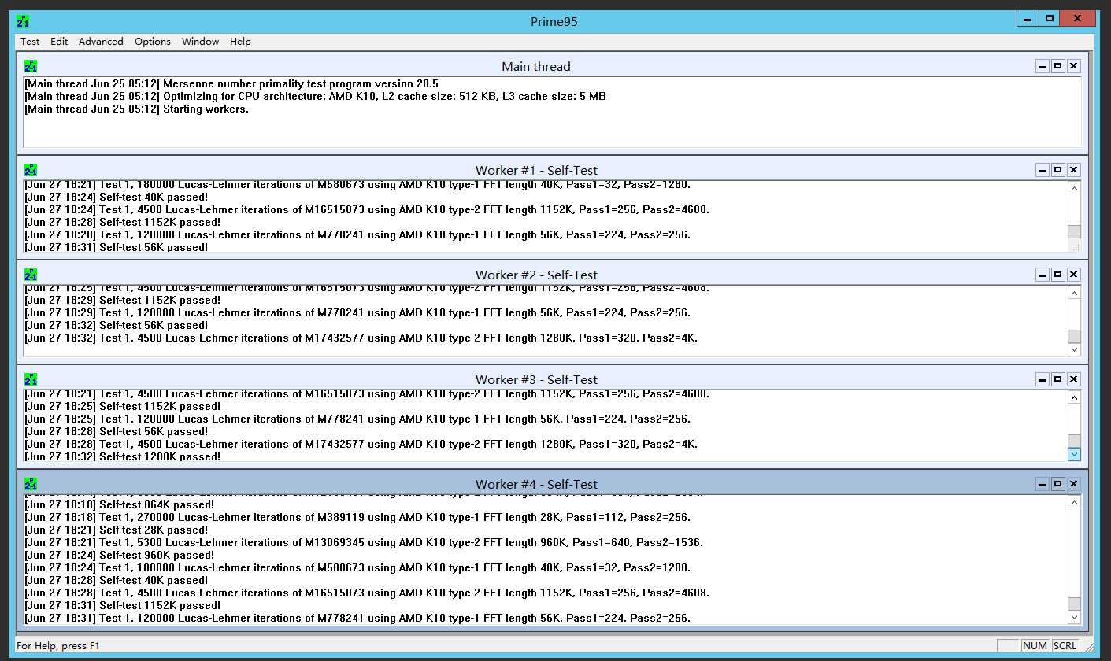Open the Test menu
This screenshot has width=1111, height=661.
click(x=30, y=42)
